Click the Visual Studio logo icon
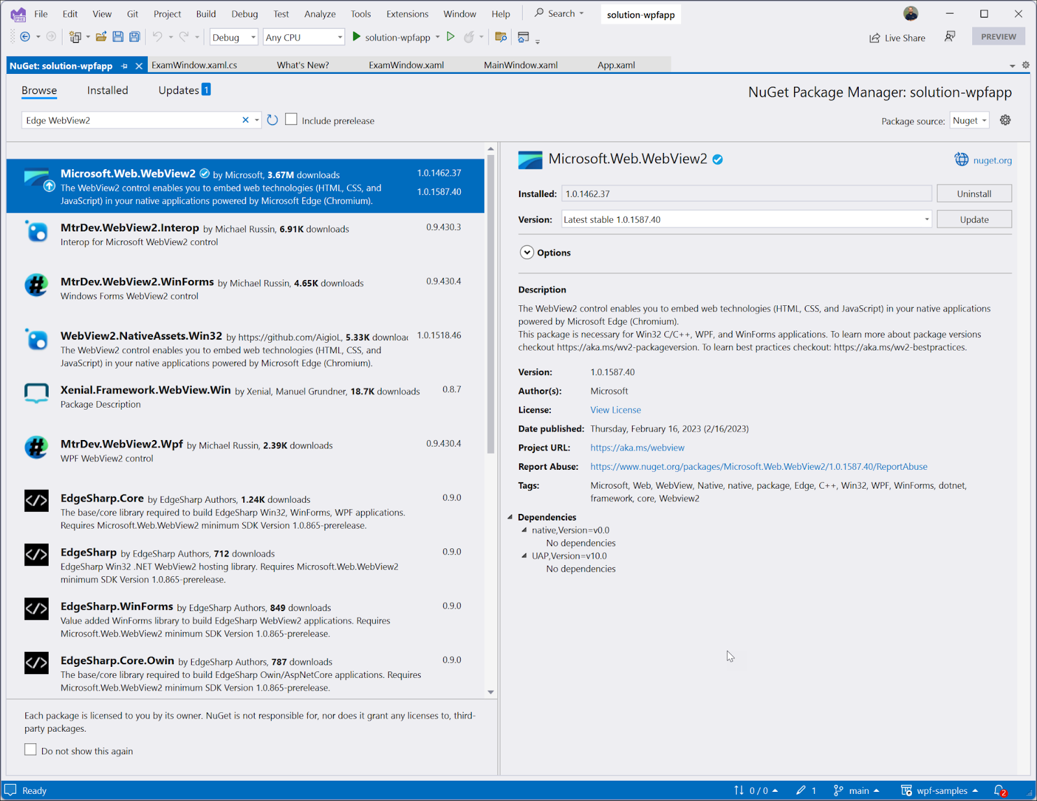The image size is (1037, 801). click(18, 14)
